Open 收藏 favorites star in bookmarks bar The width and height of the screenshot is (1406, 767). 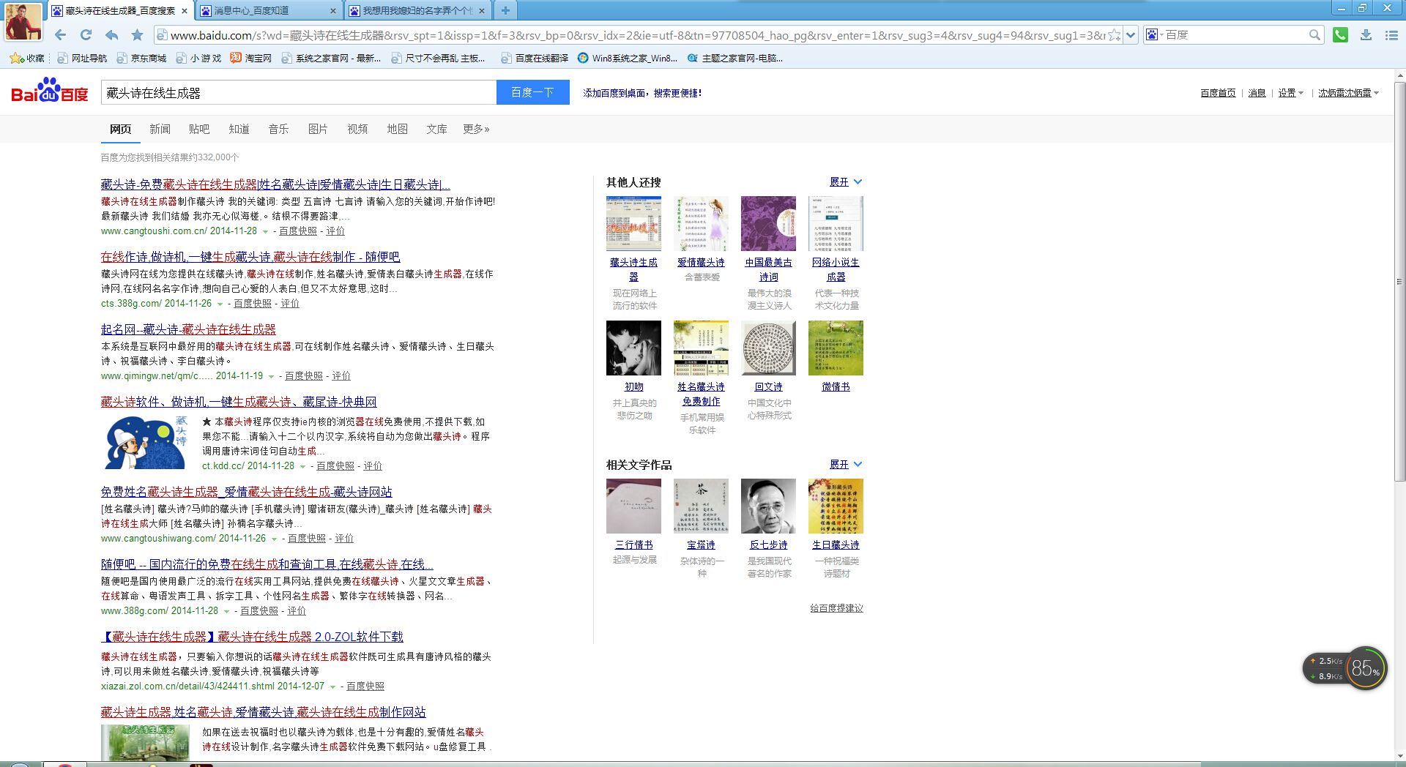pos(27,58)
